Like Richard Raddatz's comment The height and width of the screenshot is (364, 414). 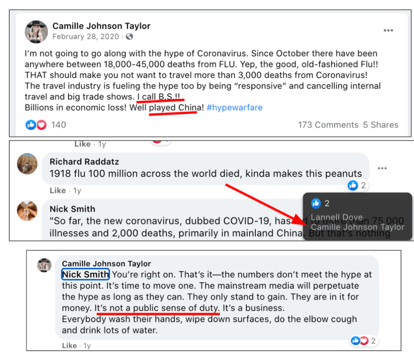(57, 190)
